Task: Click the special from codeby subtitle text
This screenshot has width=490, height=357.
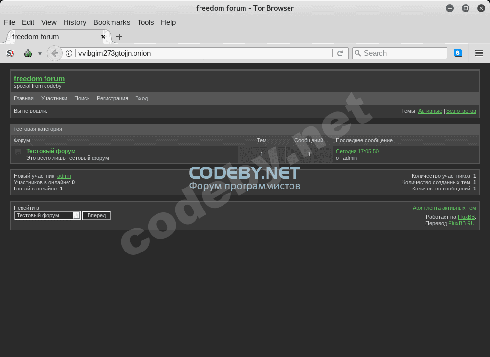Action: tap(38, 86)
